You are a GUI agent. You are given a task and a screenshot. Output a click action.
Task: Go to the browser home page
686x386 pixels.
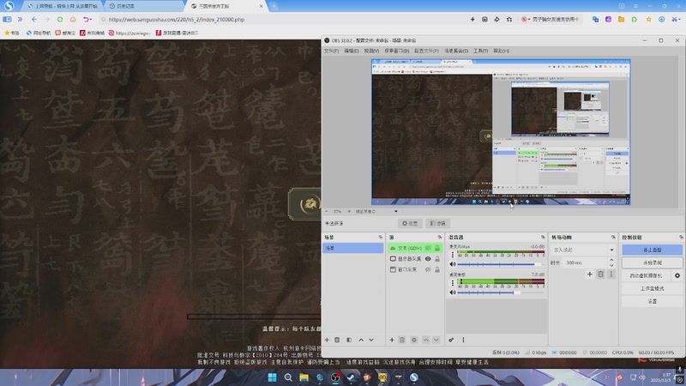[x=73, y=19]
